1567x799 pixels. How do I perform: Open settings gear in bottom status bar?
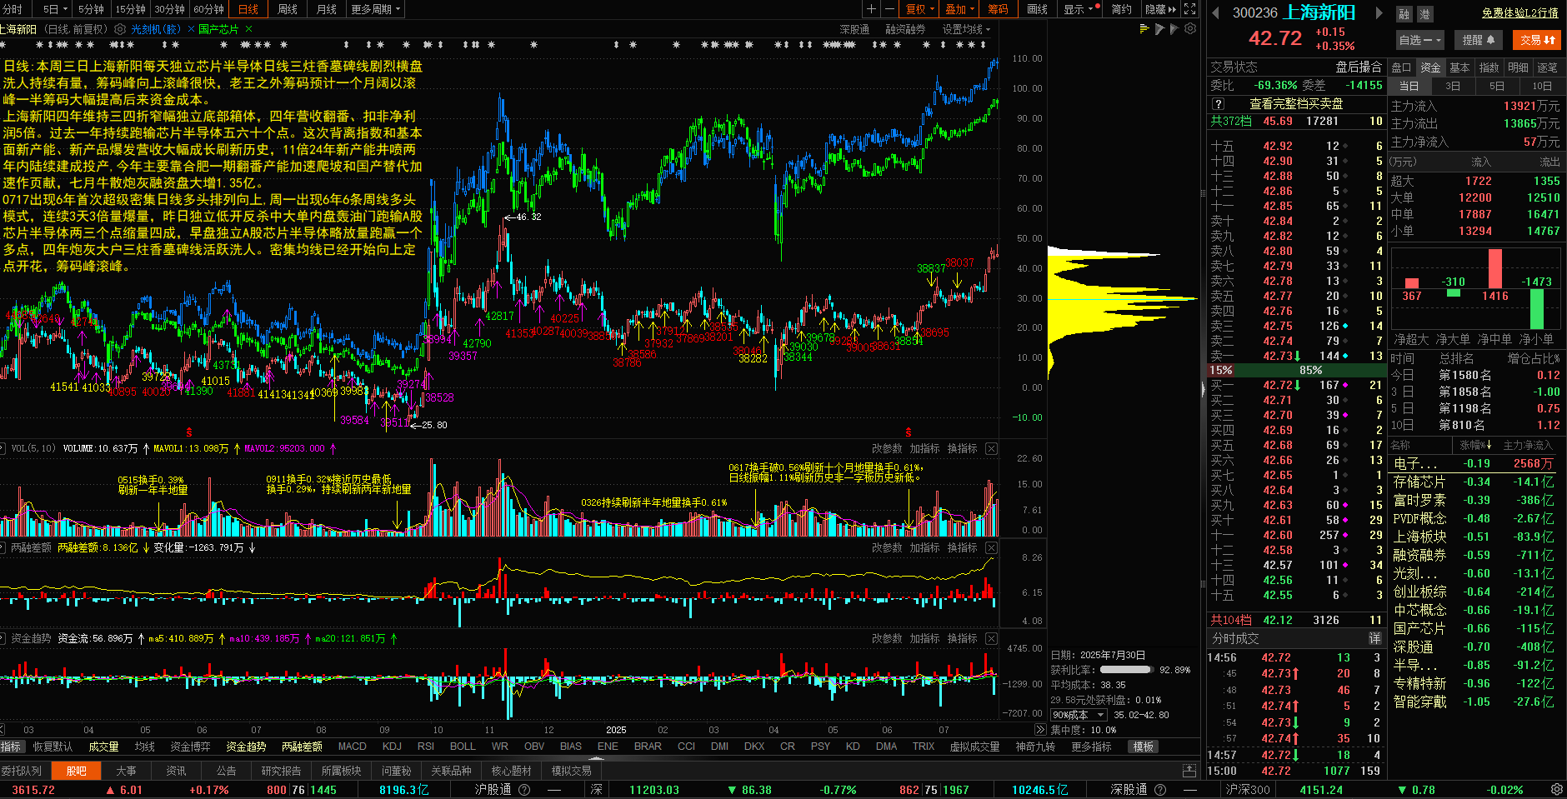(1556, 789)
